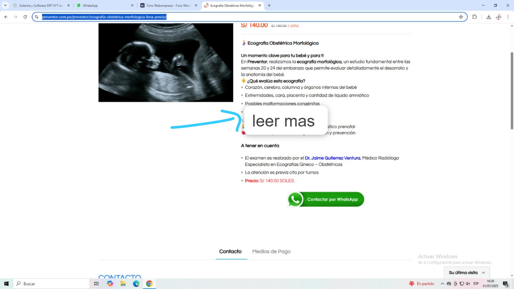Change the ESP input language
This screenshot has width=514, height=289.
[x=476, y=284]
